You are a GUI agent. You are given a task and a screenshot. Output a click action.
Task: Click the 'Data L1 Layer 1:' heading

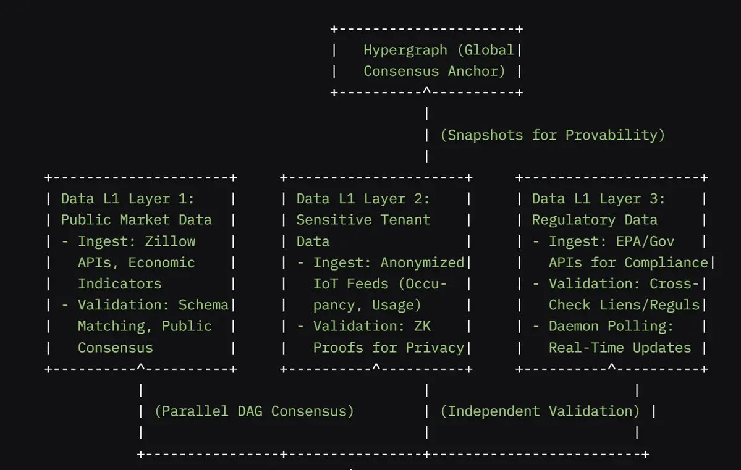127,199
